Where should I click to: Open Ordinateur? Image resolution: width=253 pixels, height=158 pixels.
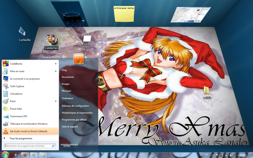[67, 98]
